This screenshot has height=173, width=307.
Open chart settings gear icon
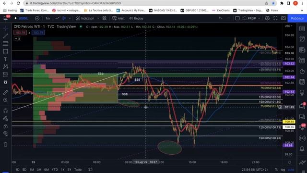(267, 18)
